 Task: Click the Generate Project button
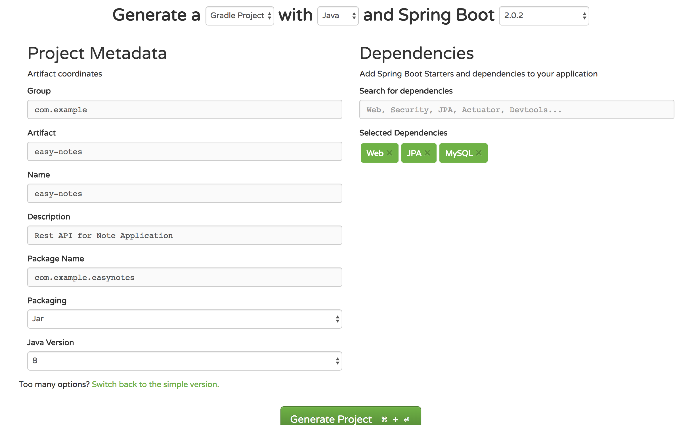(331, 419)
